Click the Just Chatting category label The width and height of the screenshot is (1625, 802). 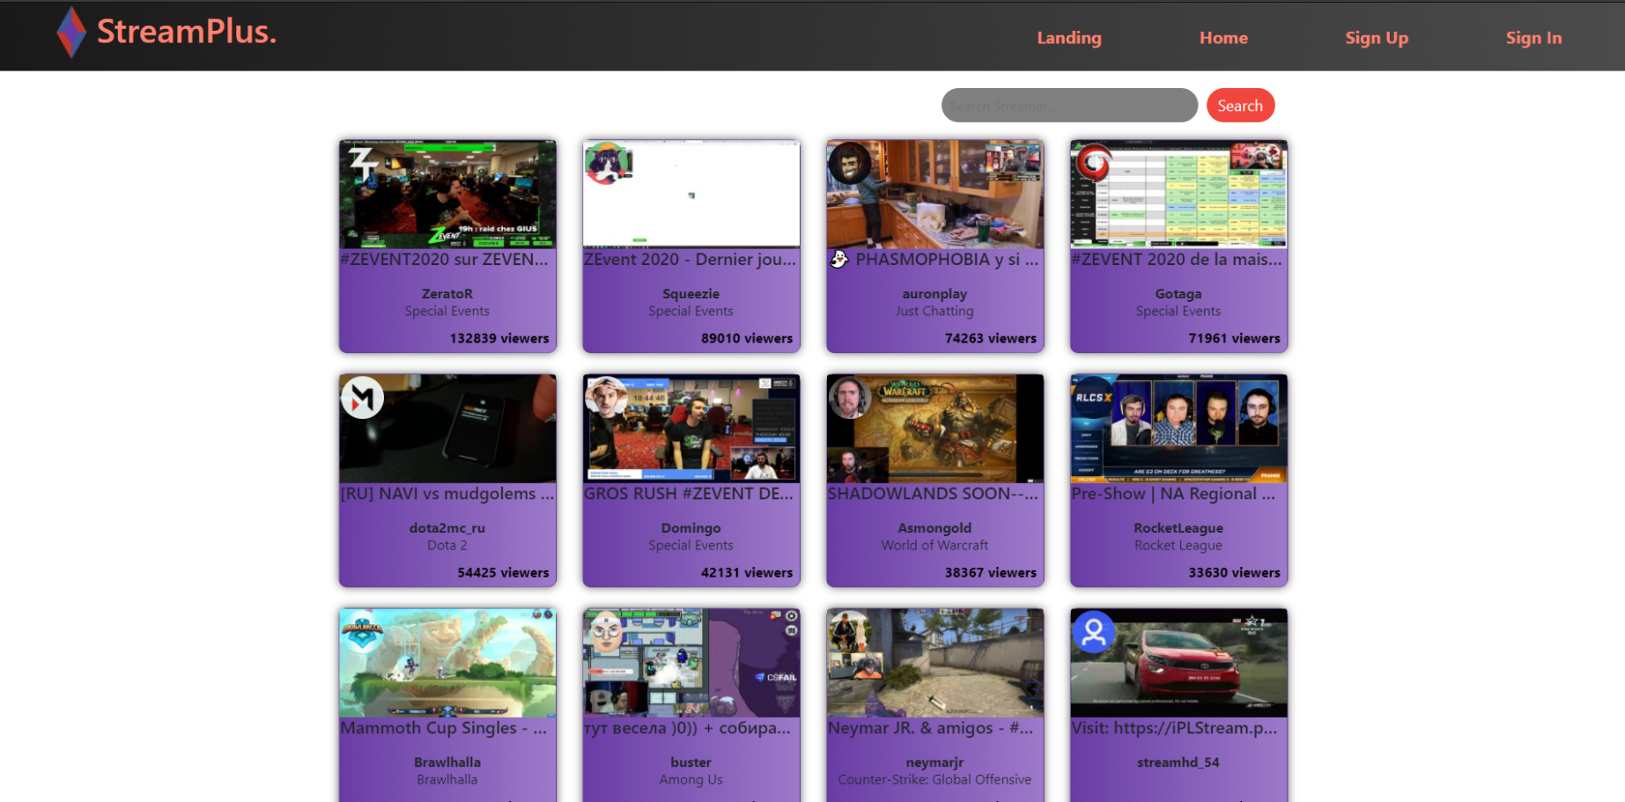click(x=934, y=311)
